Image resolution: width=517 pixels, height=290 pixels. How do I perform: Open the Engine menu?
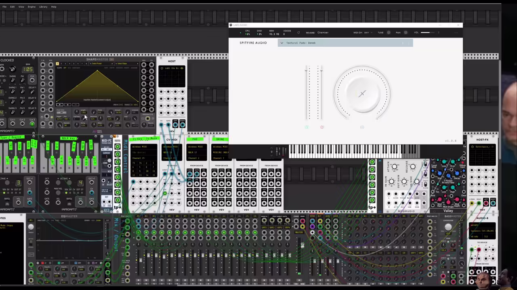(x=32, y=6)
